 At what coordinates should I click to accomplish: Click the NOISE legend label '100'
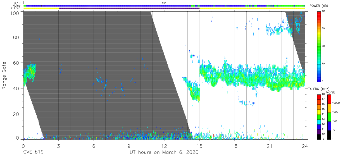tap(334, 121)
